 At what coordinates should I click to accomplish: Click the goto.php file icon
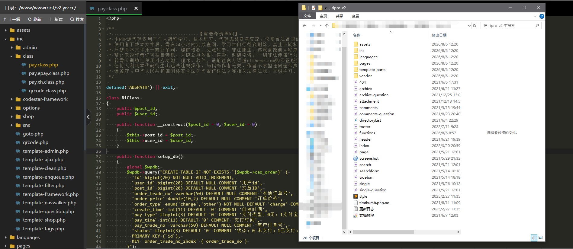(x=18, y=134)
